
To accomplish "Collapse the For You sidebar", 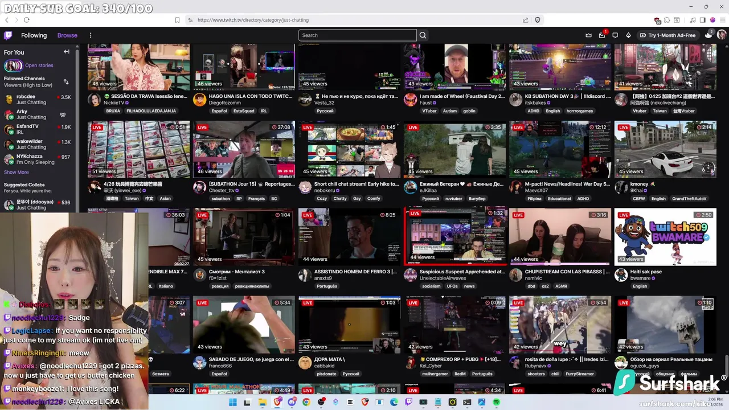I will (x=67, y=52).
